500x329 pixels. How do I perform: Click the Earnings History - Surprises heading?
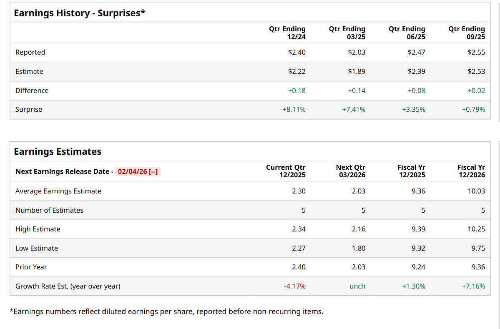80,13
